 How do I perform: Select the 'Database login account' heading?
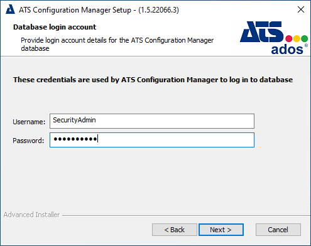pos(55,27)
